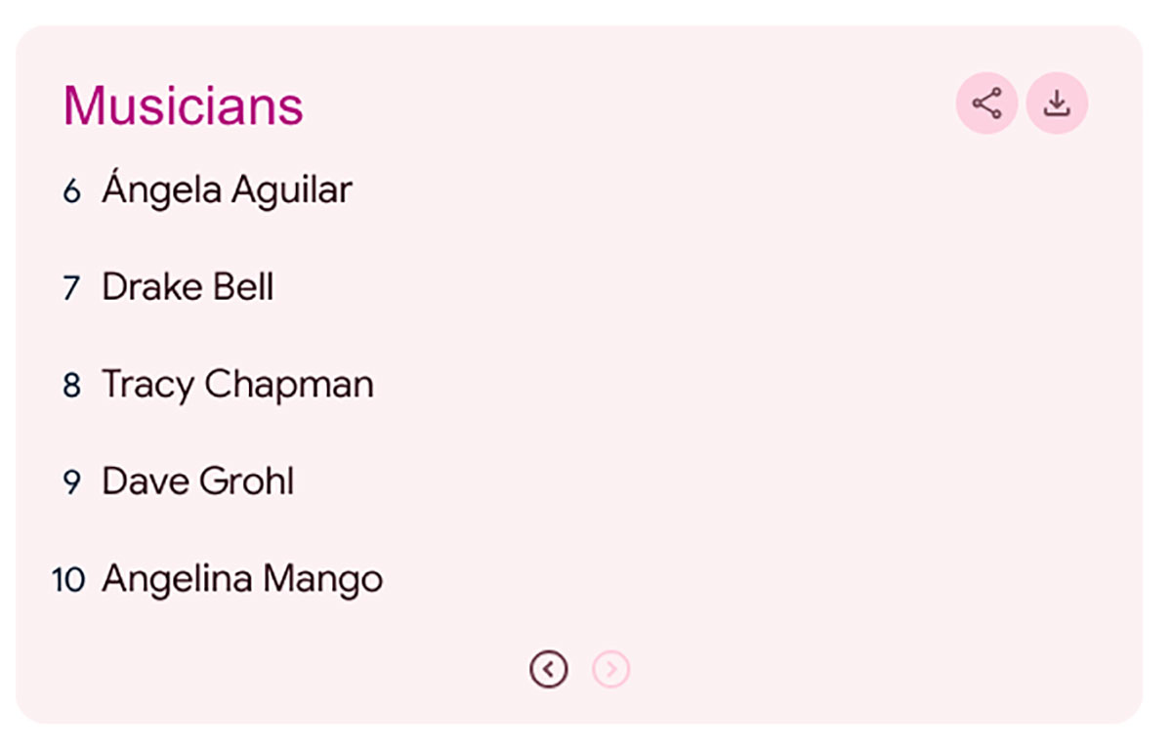Click rank number 9
1172x751 pixels.
click(x=71, y=483)
